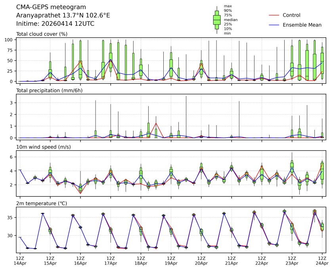Click the 100 tick on cloud cover axis
333x270 pixels.
coord(10,40)
